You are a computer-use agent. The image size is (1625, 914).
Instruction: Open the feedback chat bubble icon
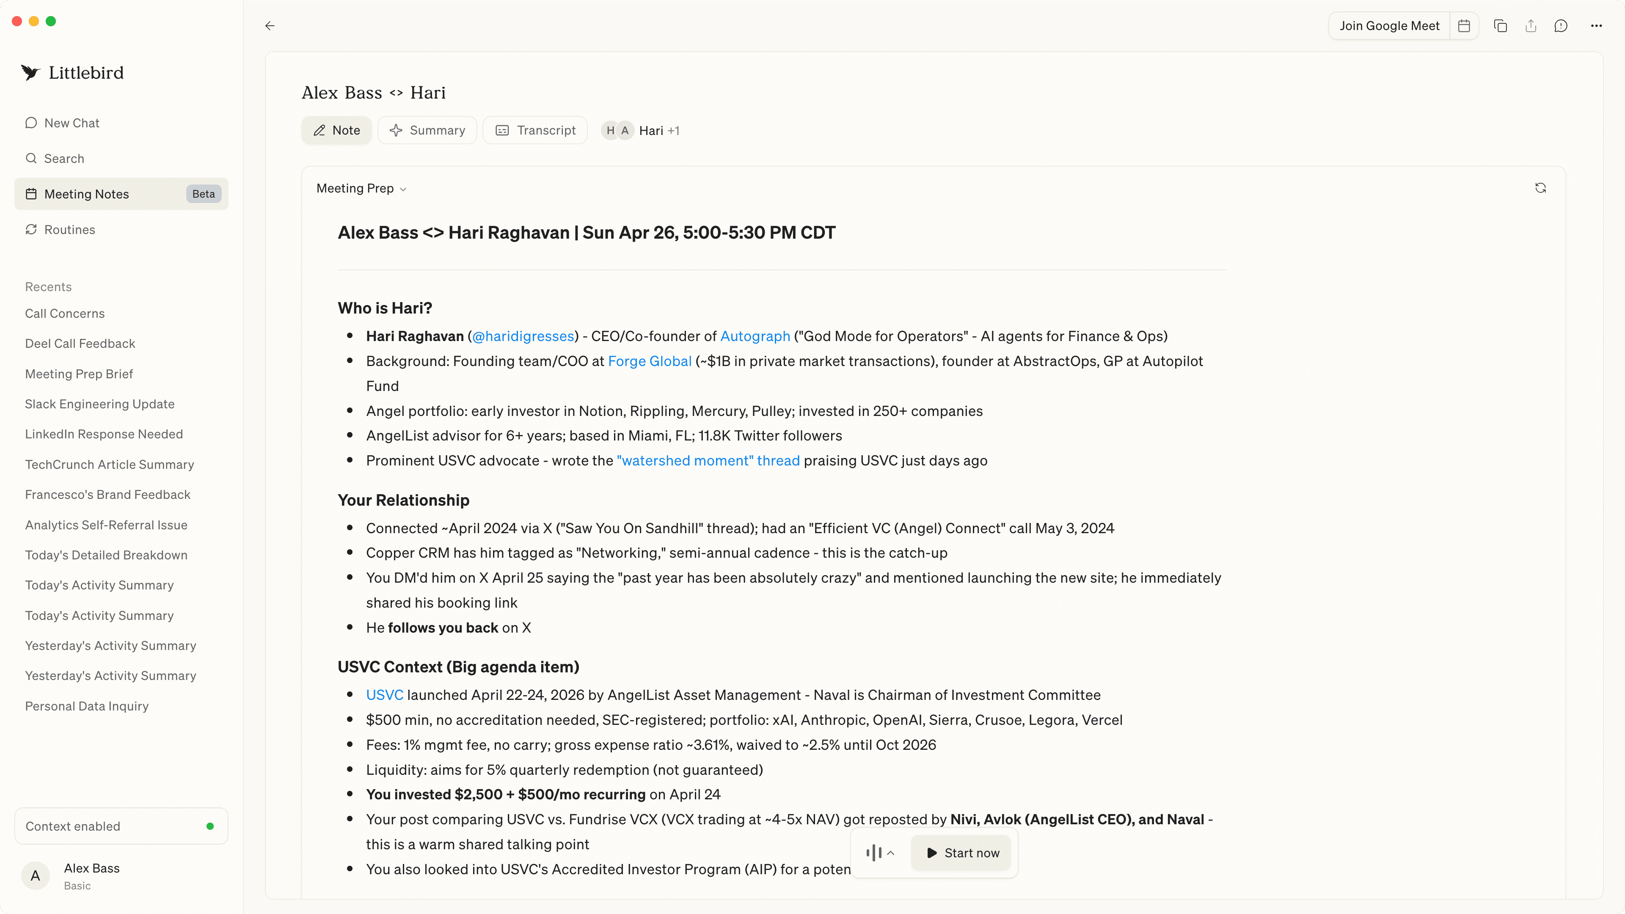[1561, 26]
